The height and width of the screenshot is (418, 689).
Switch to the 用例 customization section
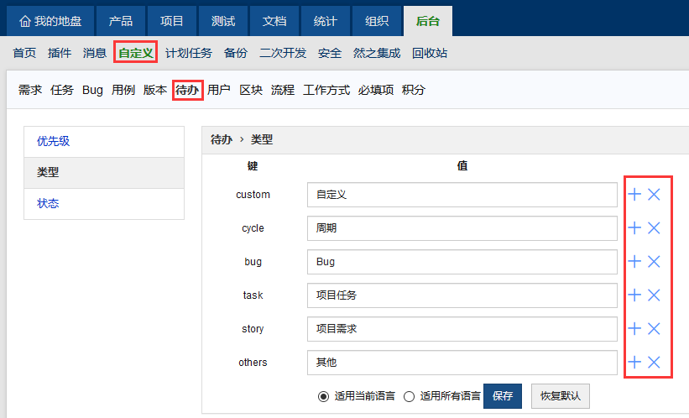coord(123,90)
